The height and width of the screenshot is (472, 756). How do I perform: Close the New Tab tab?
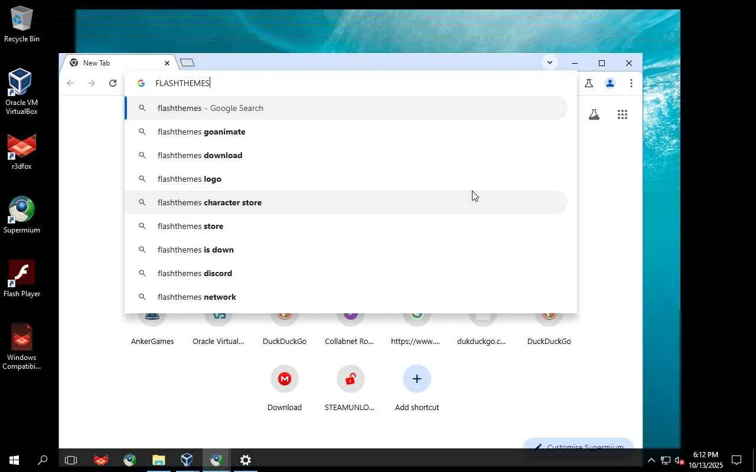coord(167,63)
